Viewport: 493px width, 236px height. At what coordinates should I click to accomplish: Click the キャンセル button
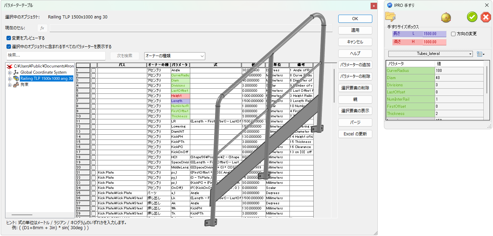[x=355, y=42]
